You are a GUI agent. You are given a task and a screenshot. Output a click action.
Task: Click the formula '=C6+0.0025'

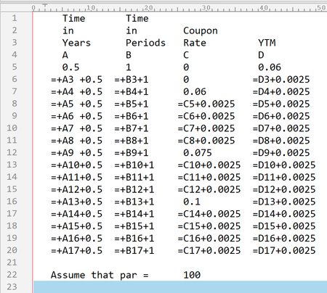coord(206,116)
